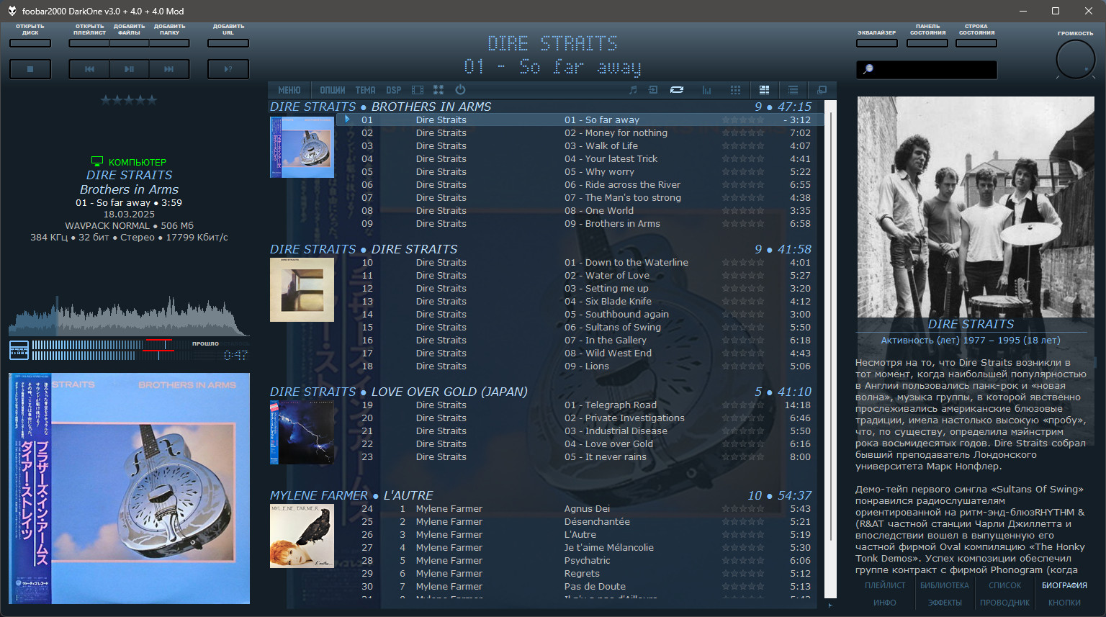
Task: Switch to the Инфо tab
Action: pos(885,603)
